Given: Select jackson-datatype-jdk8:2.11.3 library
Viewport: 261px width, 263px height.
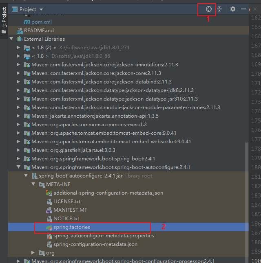Looking at the screenshot, I should pyautogui.click(x=113, y=90).
